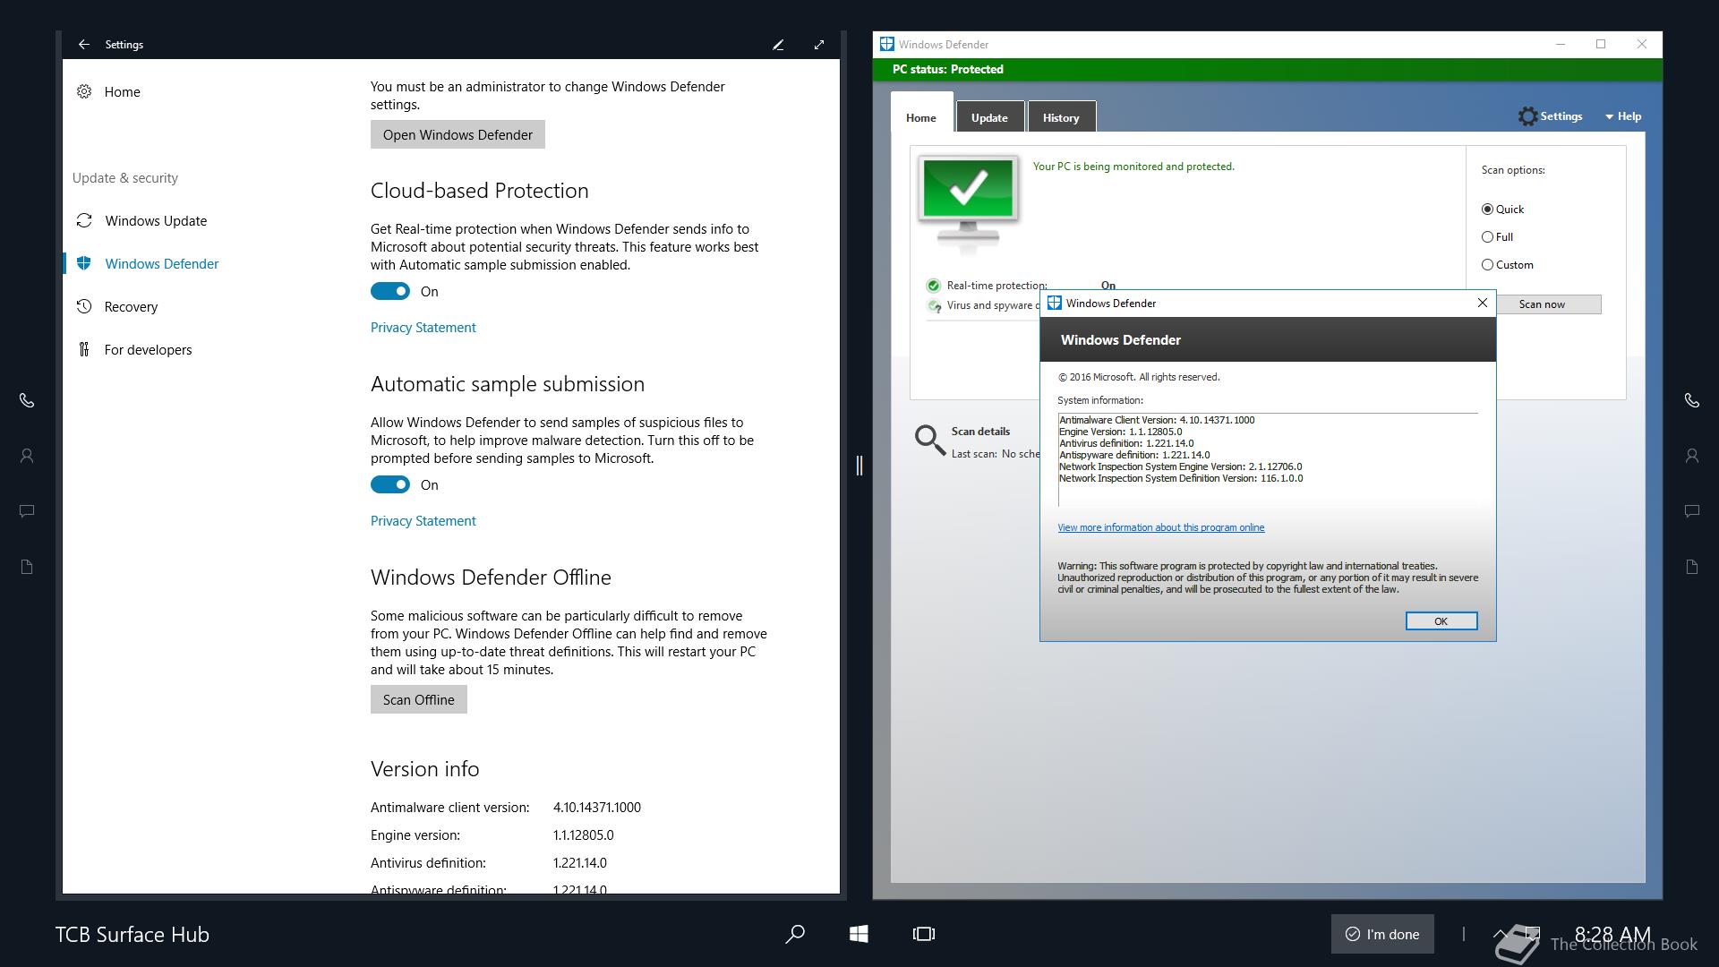Image resolution: width=1719 pixels, height=967 pixels.
Task: Open the phone call icon on left edge
Action: (27, 400)
